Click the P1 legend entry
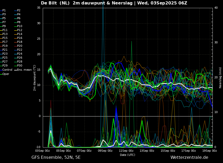The width and height of the screenshot is (223, 163). click(x=4, y=11)
